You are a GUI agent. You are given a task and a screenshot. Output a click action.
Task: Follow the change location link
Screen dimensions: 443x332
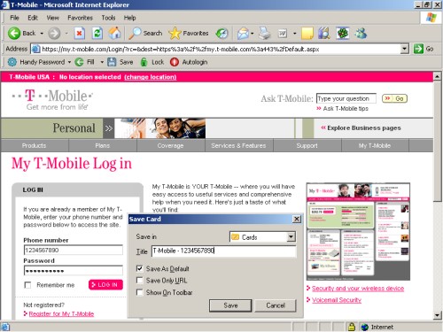coord(151,77)
